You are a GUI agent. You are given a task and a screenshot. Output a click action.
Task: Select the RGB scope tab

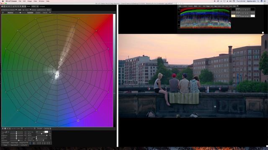(196, 6)
